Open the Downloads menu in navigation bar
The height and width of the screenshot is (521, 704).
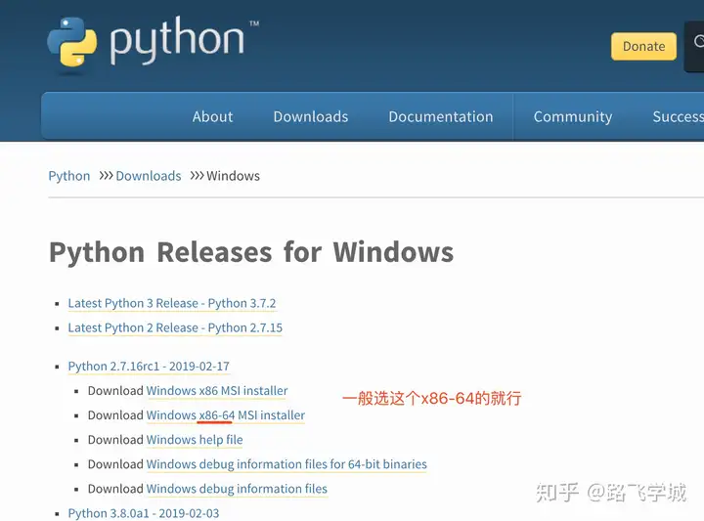click(x=311, y=116)
